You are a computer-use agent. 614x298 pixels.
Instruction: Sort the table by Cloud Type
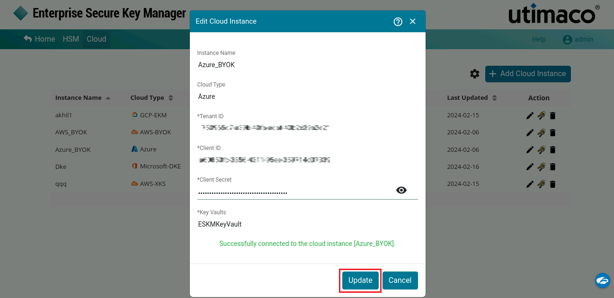pos(151,98)
